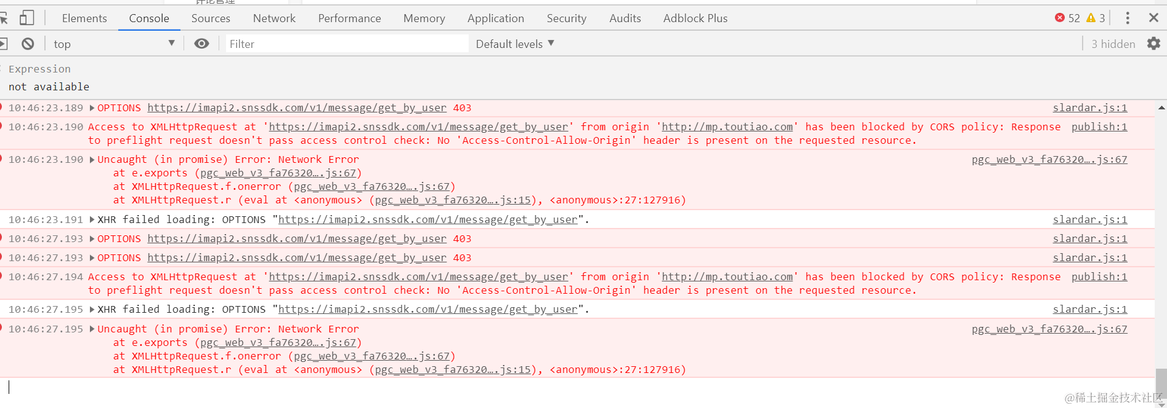Open the Security tab
The height and width of the screenshot is (408, 1167).
click(567, 18)
